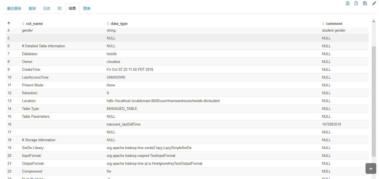Click the data_type sort arrows icon

click(108, 24)
